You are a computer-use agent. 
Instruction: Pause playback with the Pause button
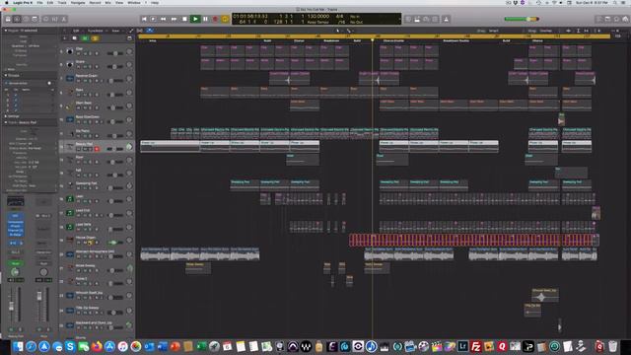click(x=205, y=19)
